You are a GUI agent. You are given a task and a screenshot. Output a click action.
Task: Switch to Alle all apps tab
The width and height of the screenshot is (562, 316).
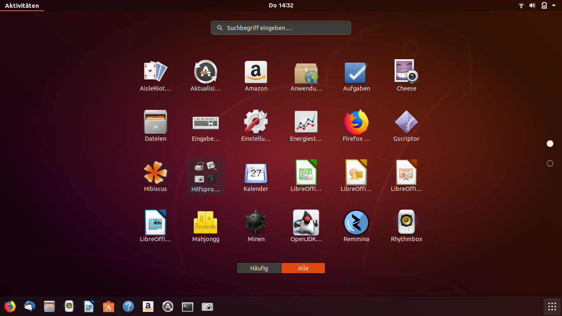(303, 268)
